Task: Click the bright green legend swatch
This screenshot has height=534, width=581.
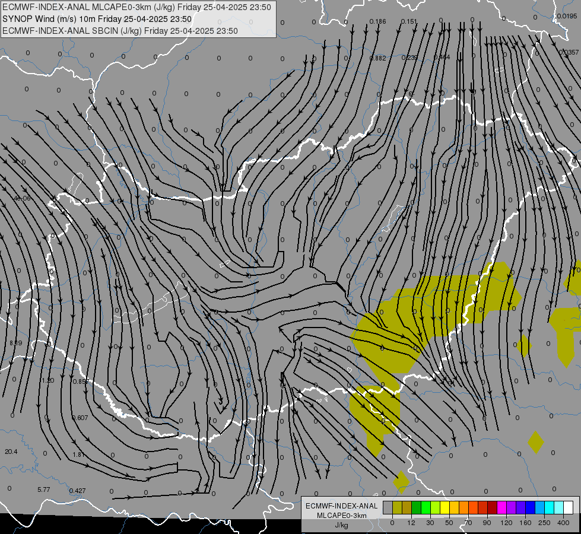Action: click(x=426, y=507)
